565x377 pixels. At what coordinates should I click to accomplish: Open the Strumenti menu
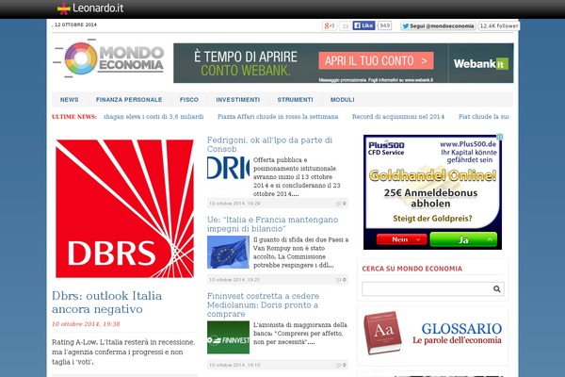coord(295,100)
